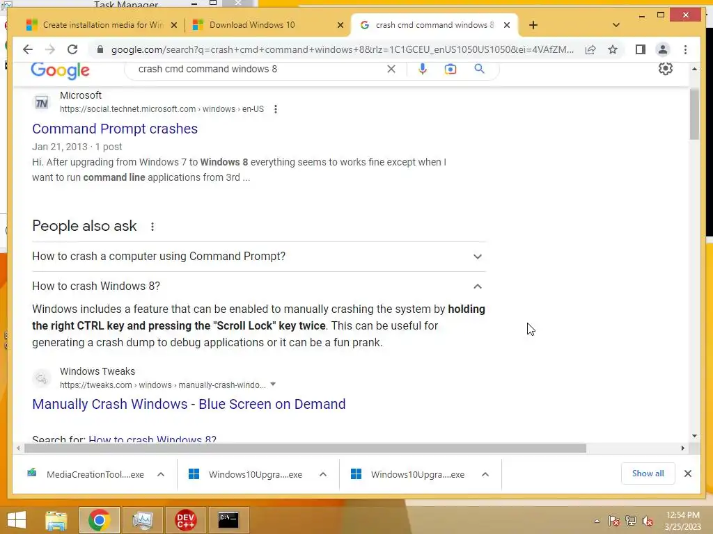The image size is (713, 534).
Task: Open the second Windows10Upgra....exe download
Action: pos(410,474)
